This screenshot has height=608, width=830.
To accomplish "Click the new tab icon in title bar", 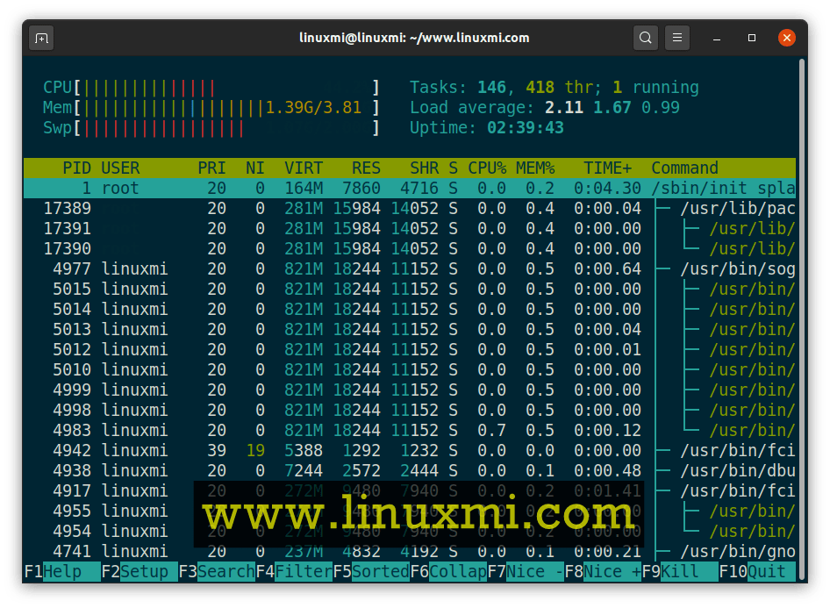I will tap(41, 38).
